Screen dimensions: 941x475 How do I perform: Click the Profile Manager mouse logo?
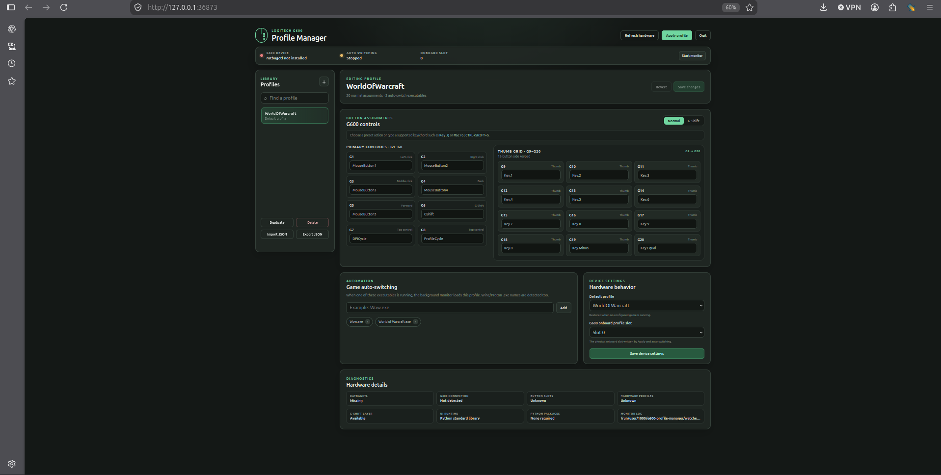tap(262, 35)
